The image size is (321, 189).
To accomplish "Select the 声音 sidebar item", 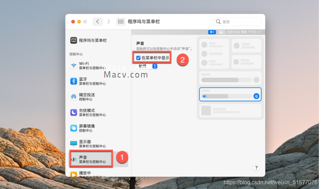I will coord(99,159).
